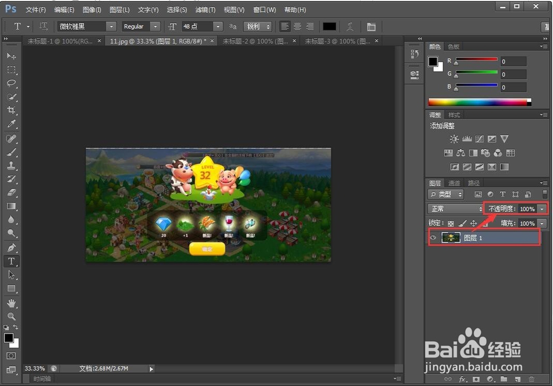Add a Brightness/Contrast adjustment
This screenshot has width=553, height=386.
(x=454, y=139)
